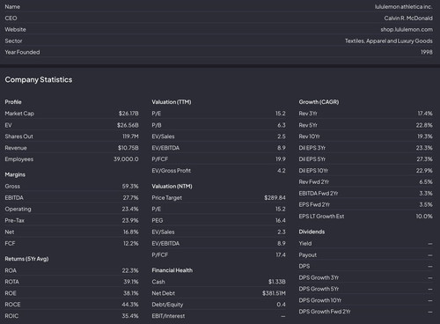Screen dimensions: 440x324
Task: Click EBITDA Fwd 2Yr value 3.3%
Action: pyautogui.click(x=426, y=194)
